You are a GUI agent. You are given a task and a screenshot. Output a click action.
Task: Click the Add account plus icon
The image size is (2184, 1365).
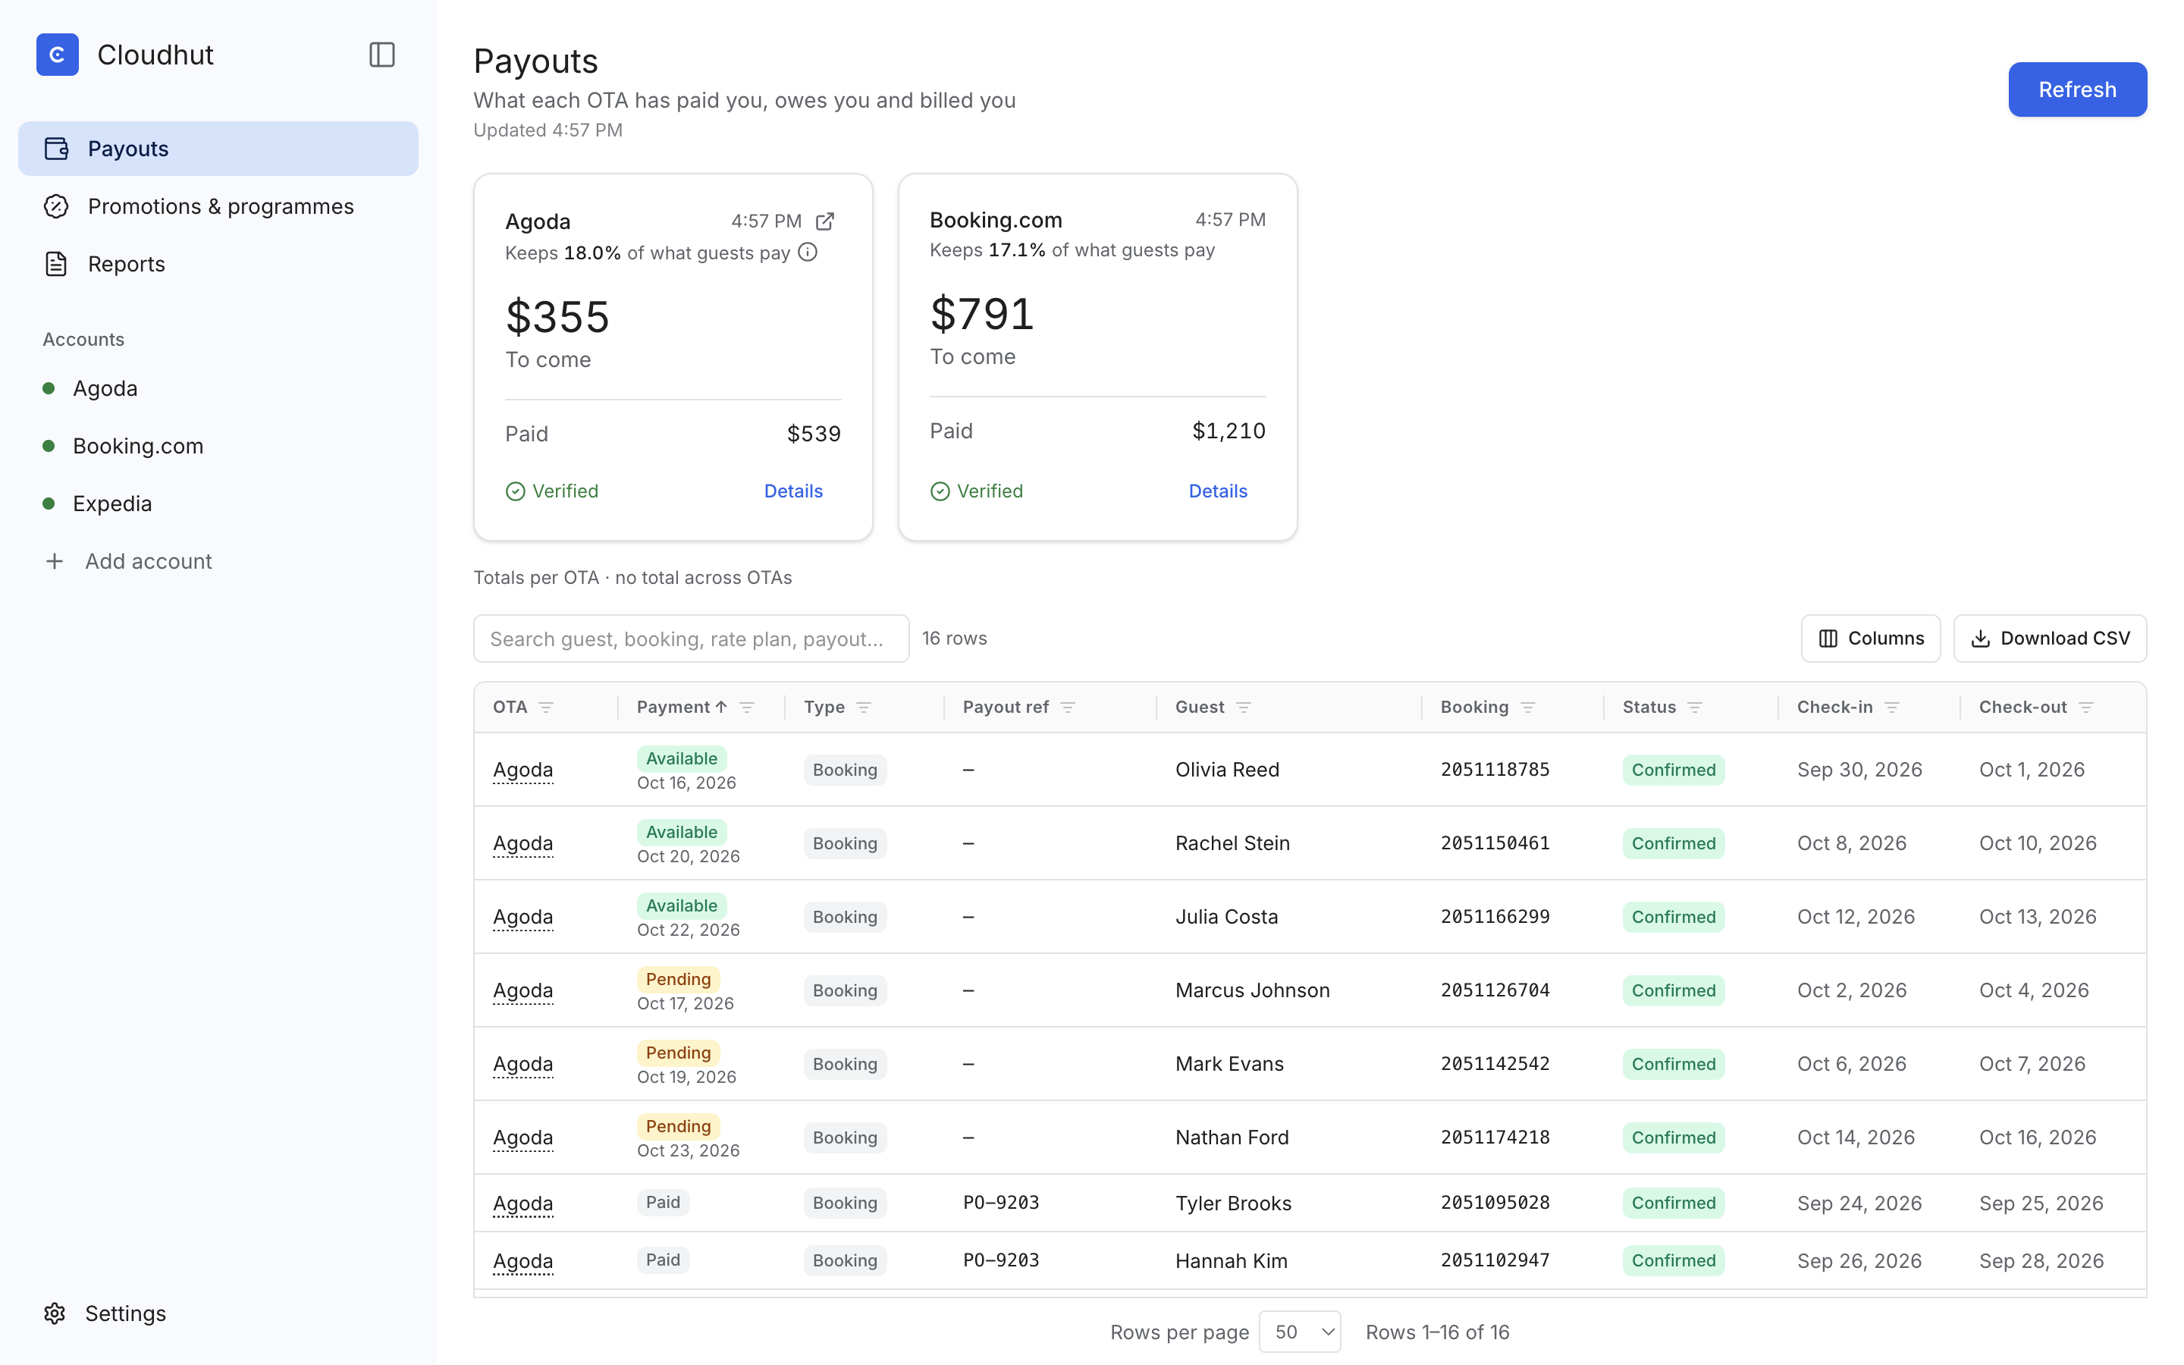click(x=54, y=561)
